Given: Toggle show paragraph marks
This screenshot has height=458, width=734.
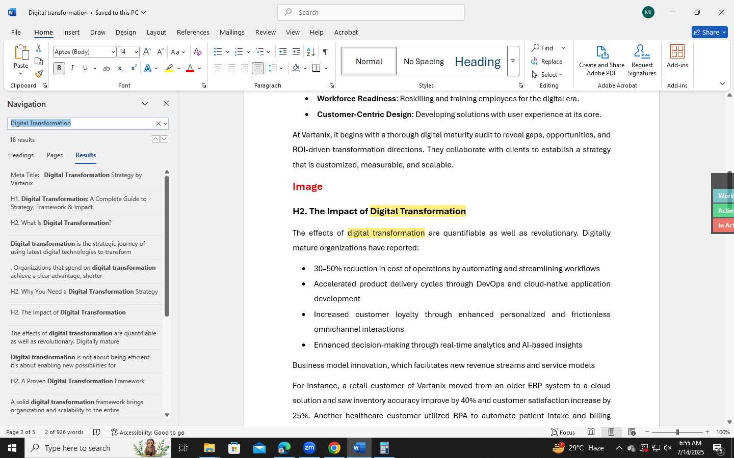Looking at the screenshot, I should 326,52.
